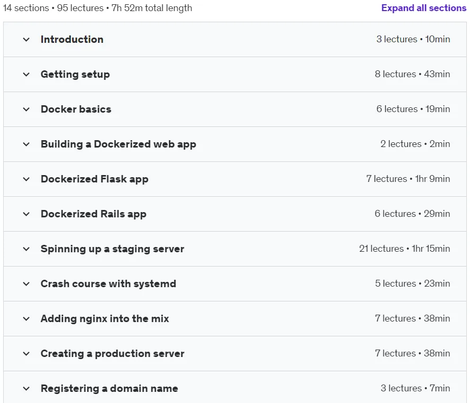Expand the Introduction section chevron
The height and width of the screenshot is (403, 470).
tap(26, 40)
